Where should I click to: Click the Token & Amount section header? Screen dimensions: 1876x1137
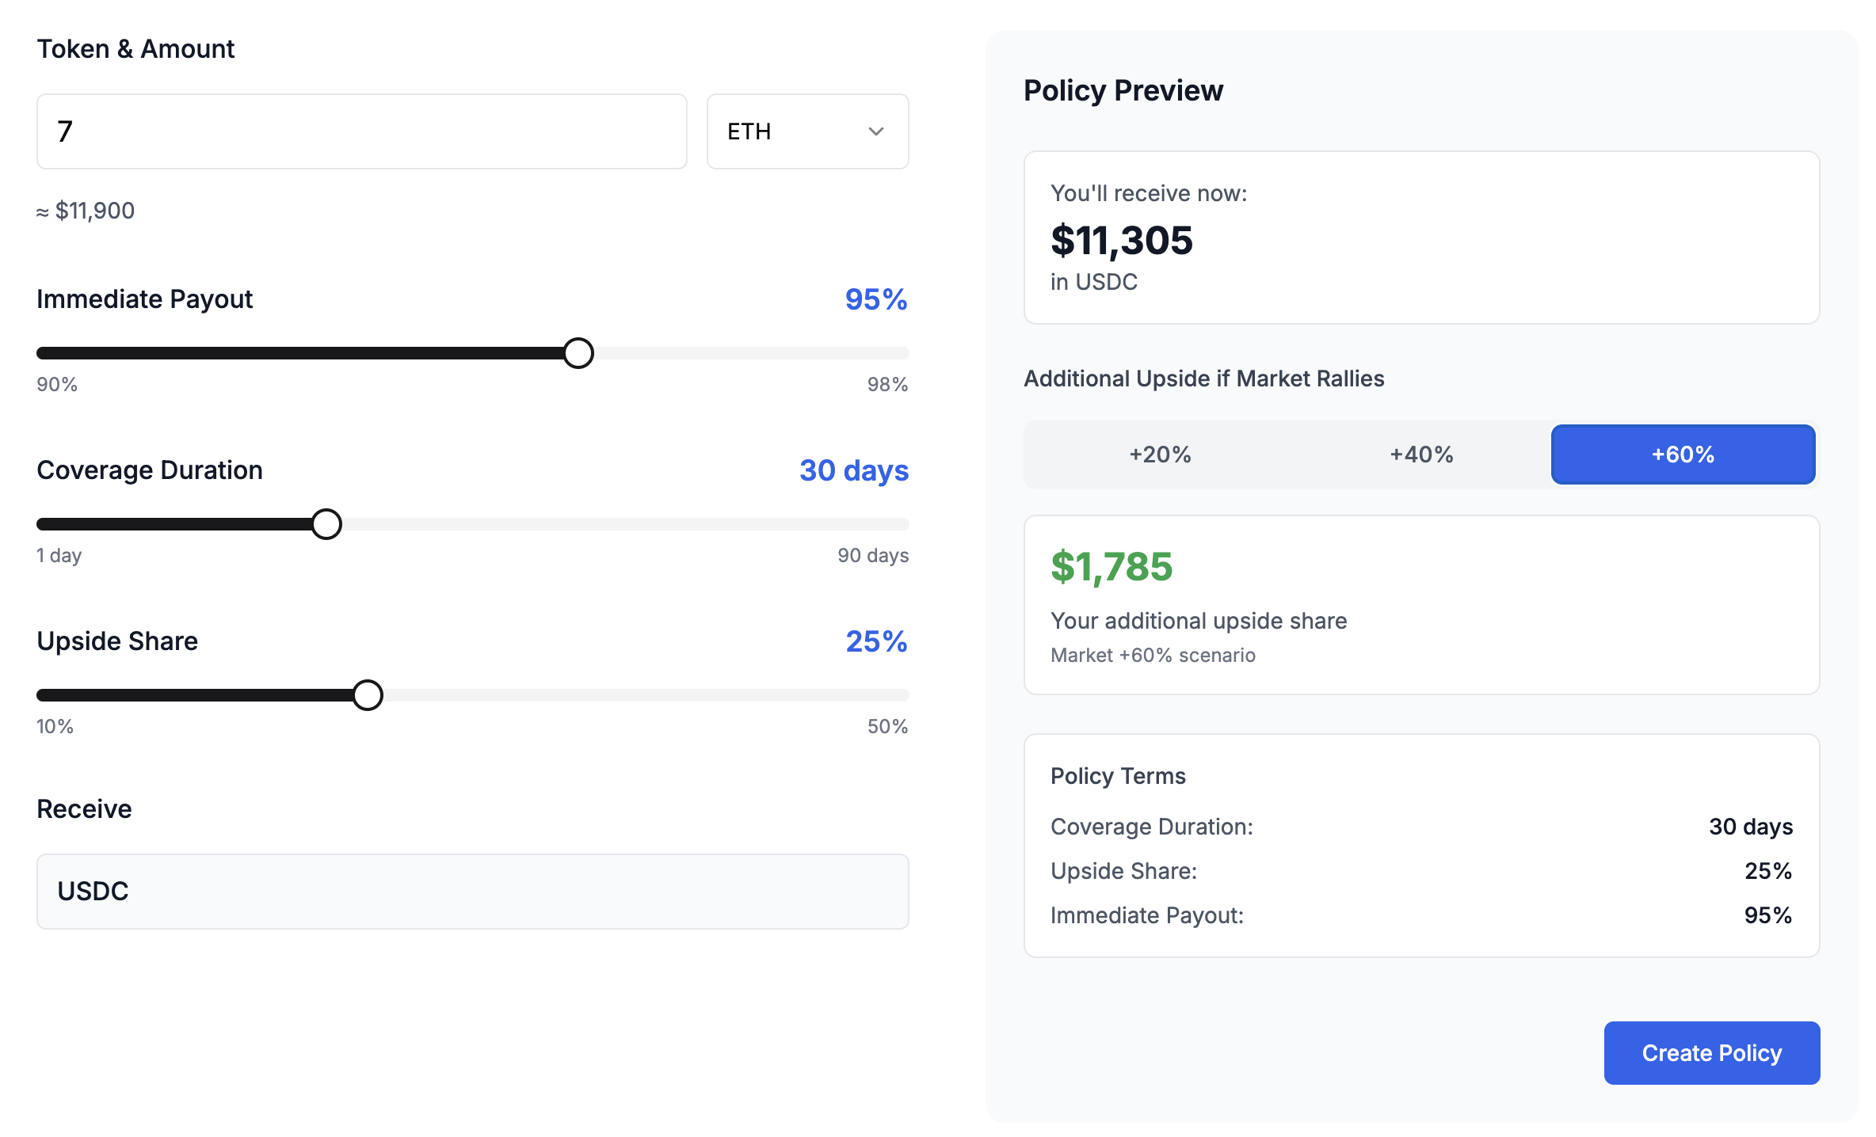click(x=135, y=48)
